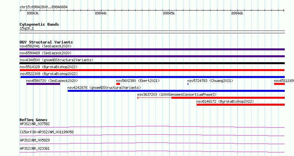Viewport: 294px width, 156px height.
Task: Click the tiny blue marker under nsv5724783
Action: click(x=188, y=84)
